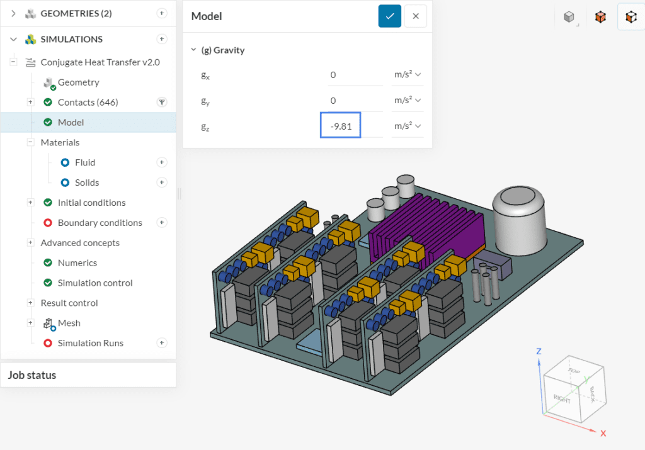This screenshot has height=450, width=645.
Task: Create a new simulation run via plus
Action: [162, 343]
